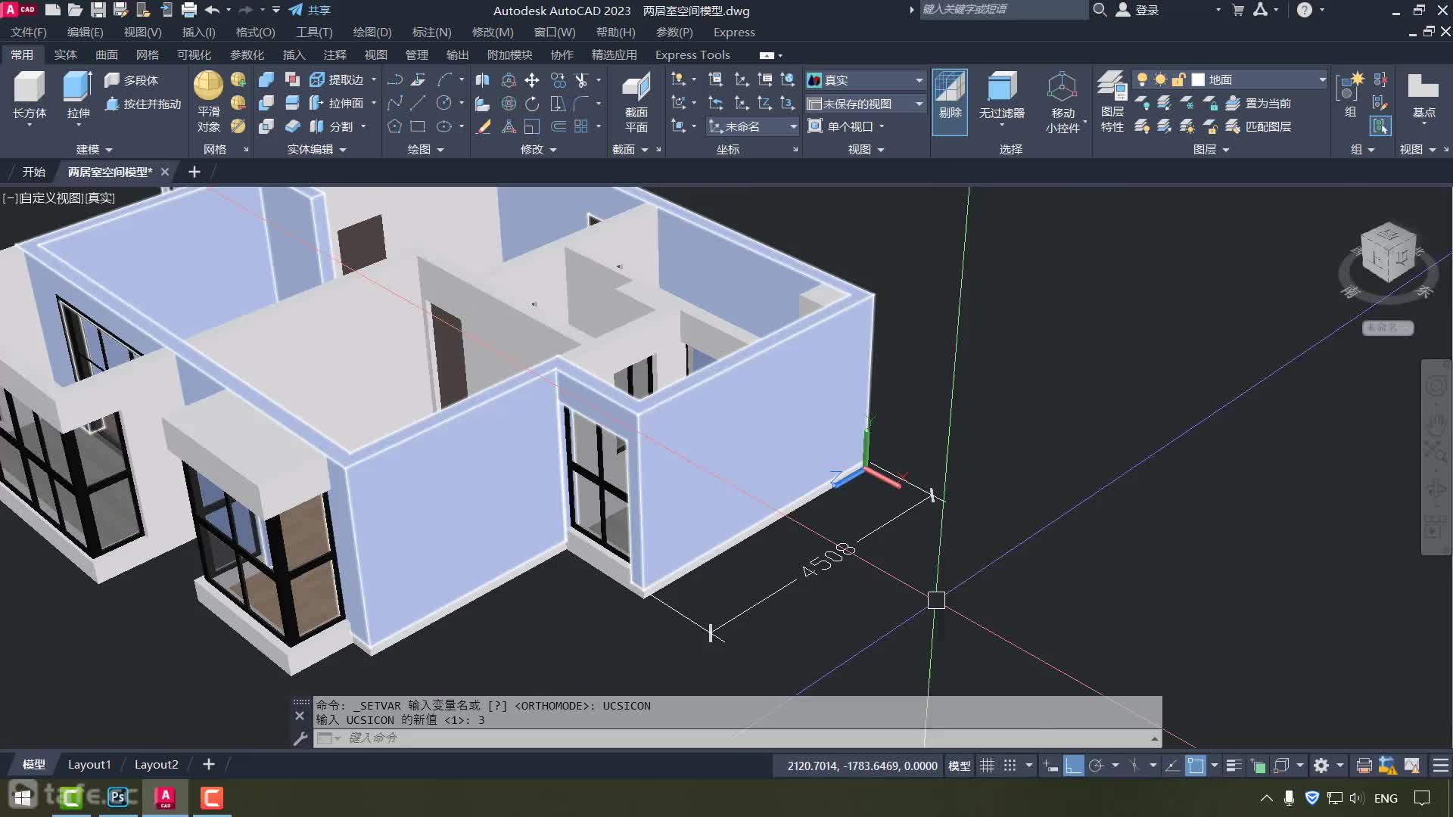
Task: Add a new drawing tab with plus button
Action: [x=194, y=172]
